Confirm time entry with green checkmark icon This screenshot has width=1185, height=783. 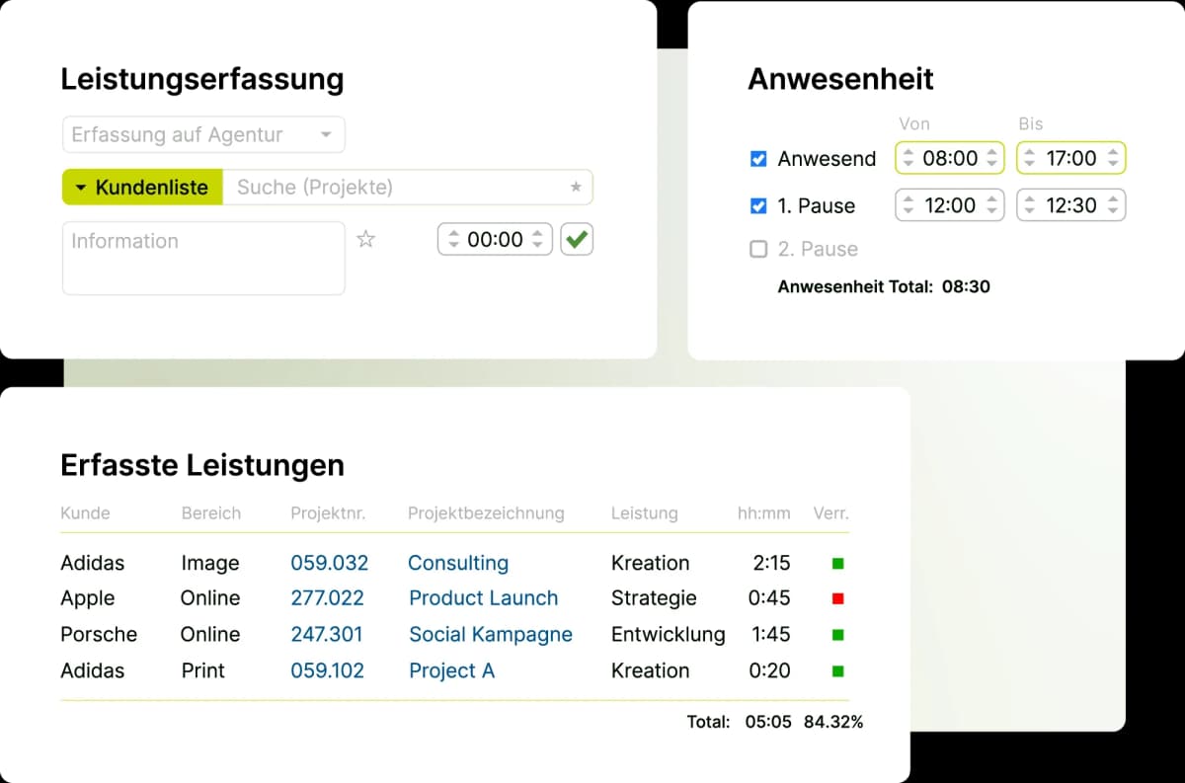tap(576, 239)
